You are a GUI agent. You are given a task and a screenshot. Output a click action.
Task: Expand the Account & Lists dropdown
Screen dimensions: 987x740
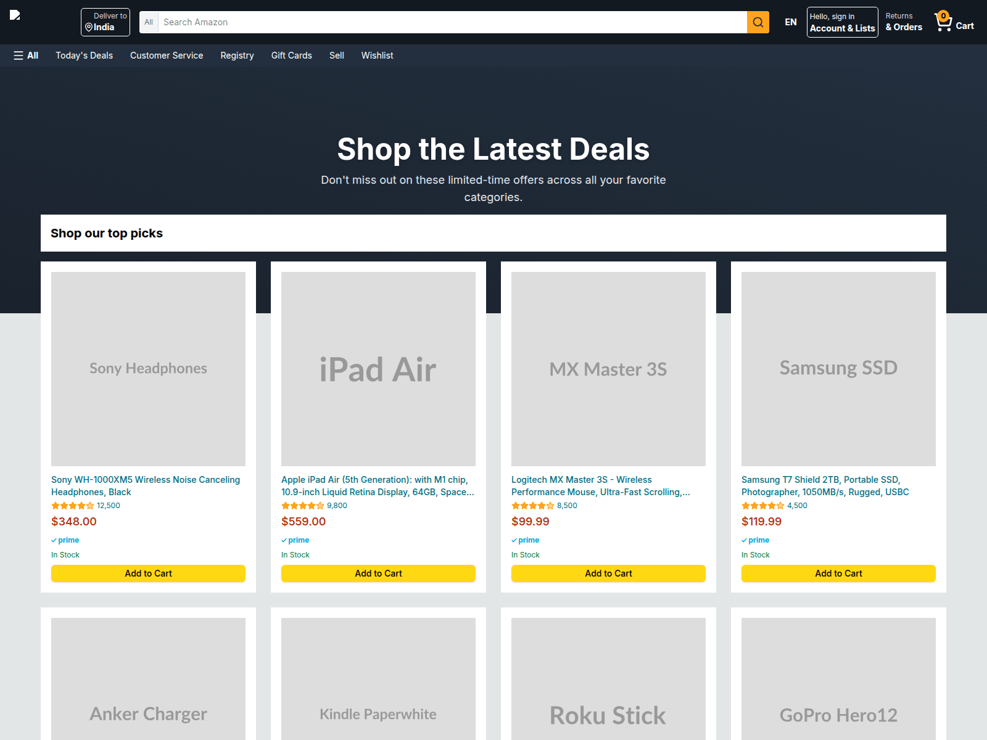coord(842,22)
